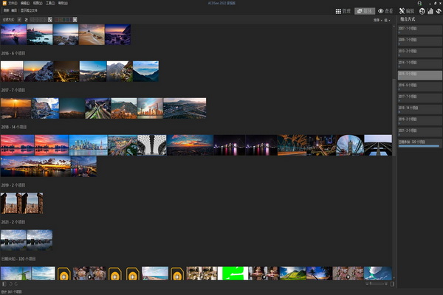Adjust the thumbnail zoom slider

(378, 284)
